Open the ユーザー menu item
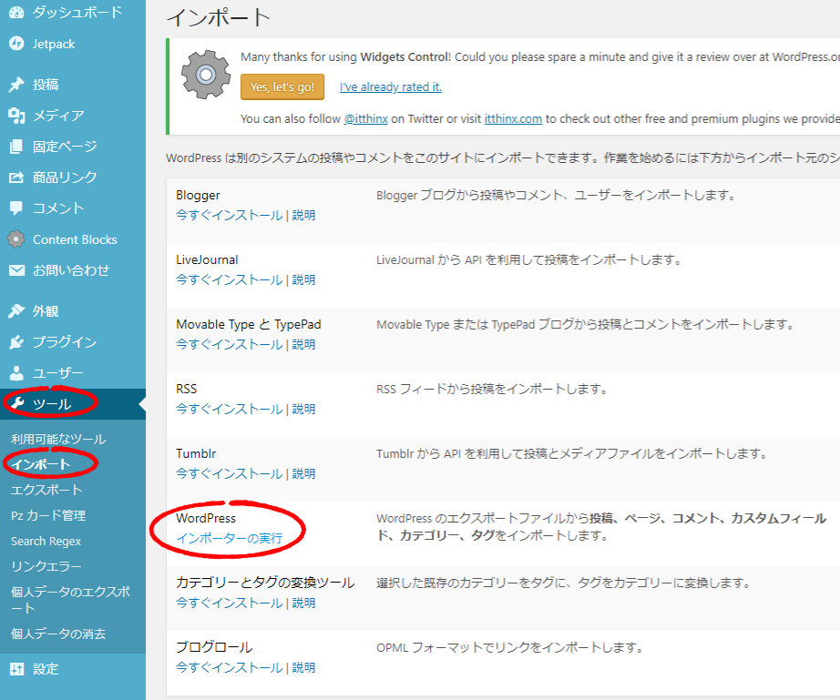 [x=57, y=373]
